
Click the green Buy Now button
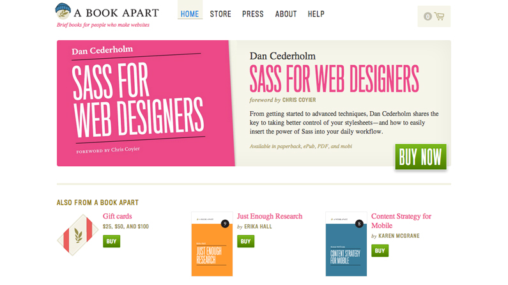pos(420,157)
